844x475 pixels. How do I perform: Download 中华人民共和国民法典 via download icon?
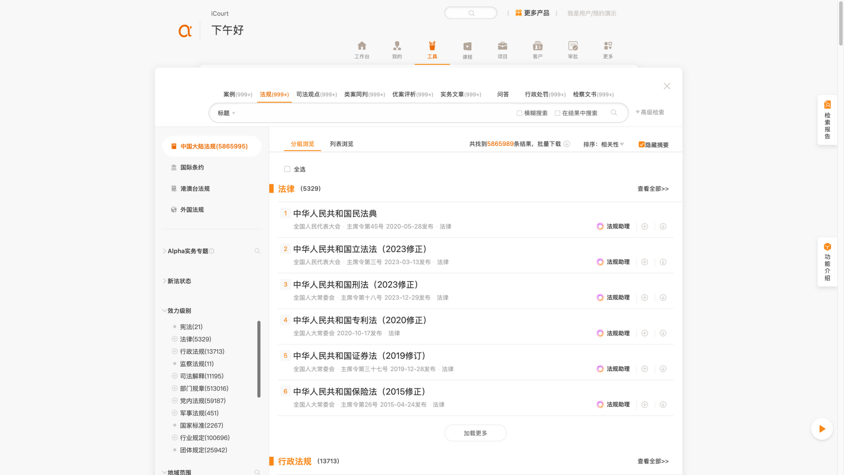tap(663, 227)
